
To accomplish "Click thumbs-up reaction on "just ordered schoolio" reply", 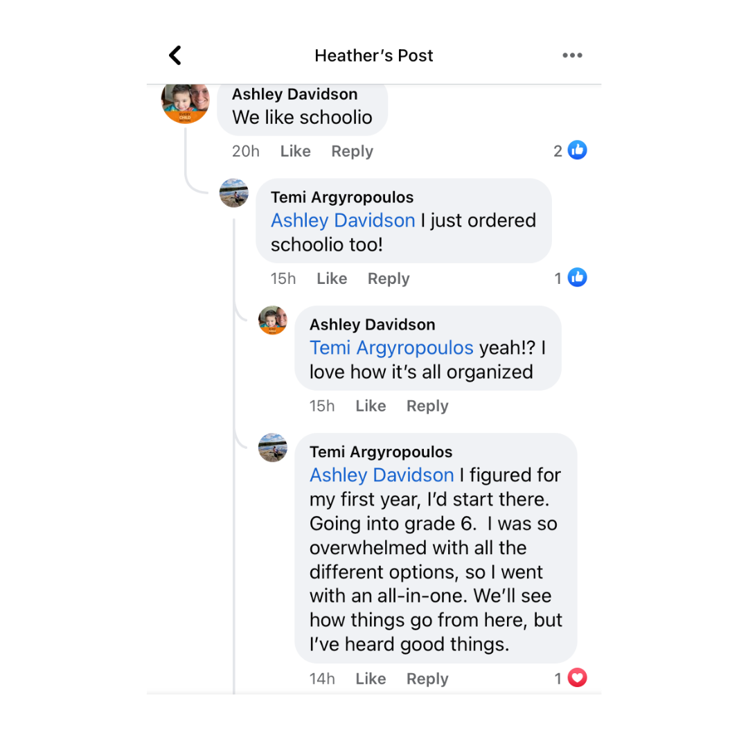I will coord(577,278).
